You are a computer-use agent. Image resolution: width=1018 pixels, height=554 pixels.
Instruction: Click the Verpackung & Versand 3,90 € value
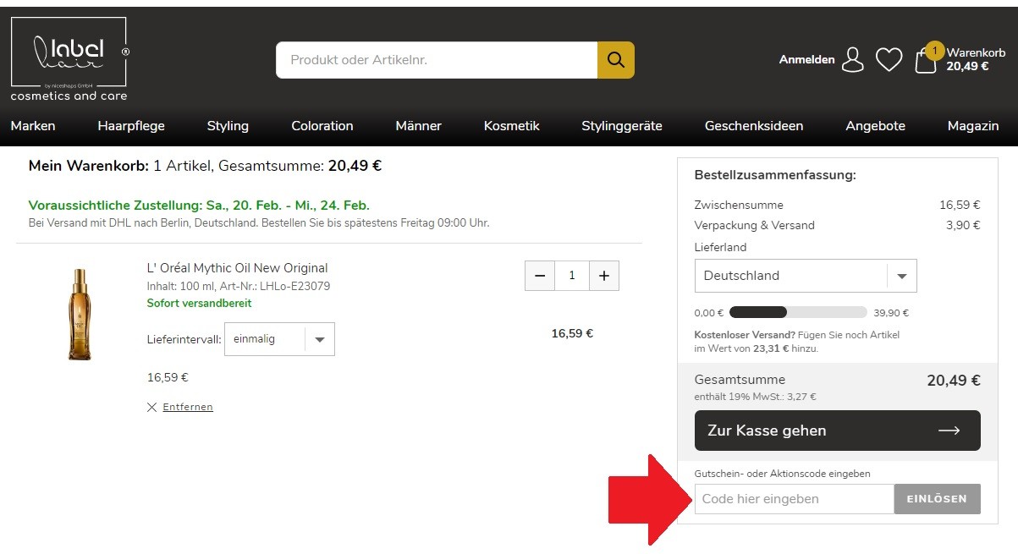click(963, 225)
